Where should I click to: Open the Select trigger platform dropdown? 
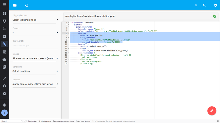(x=35, y=20)
